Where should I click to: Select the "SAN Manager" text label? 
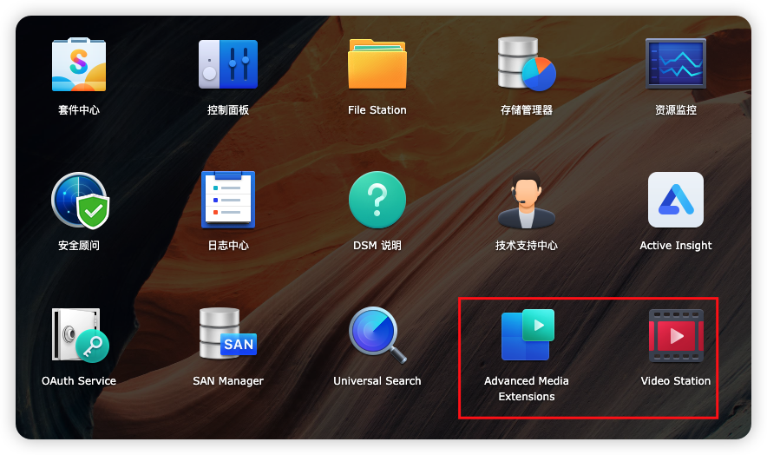[x=228, y=381]
